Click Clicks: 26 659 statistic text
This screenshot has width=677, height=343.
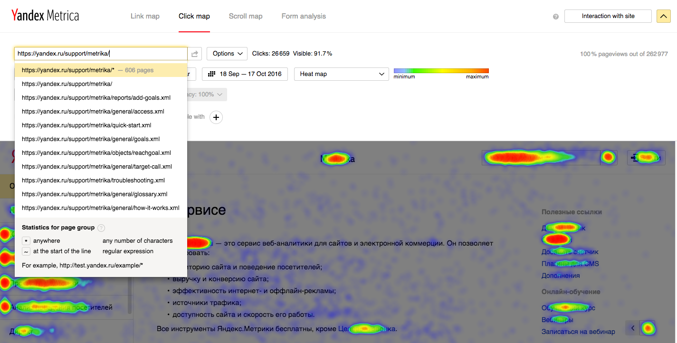(271, 54)
